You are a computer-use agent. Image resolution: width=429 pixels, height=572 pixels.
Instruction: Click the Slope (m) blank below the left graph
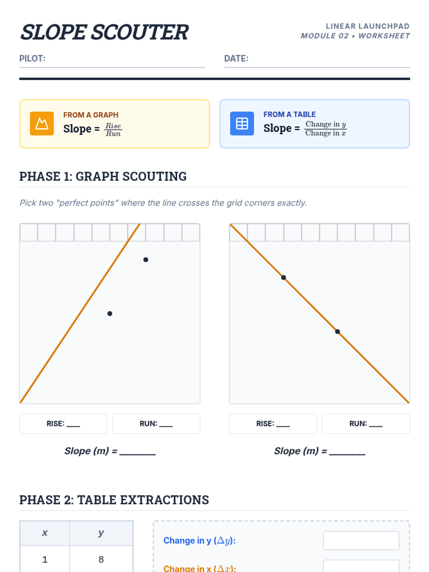click(138, 452)
